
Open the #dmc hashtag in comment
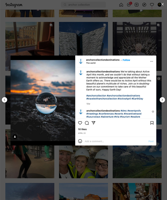click(123, 111)
